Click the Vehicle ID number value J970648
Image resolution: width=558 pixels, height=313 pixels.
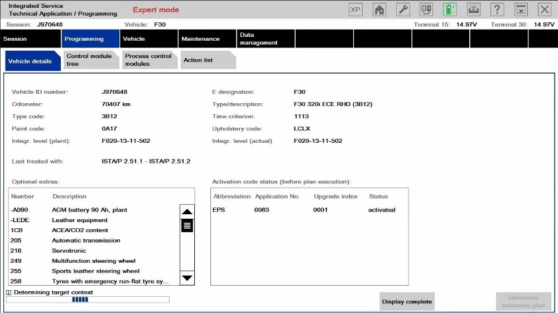114,92
